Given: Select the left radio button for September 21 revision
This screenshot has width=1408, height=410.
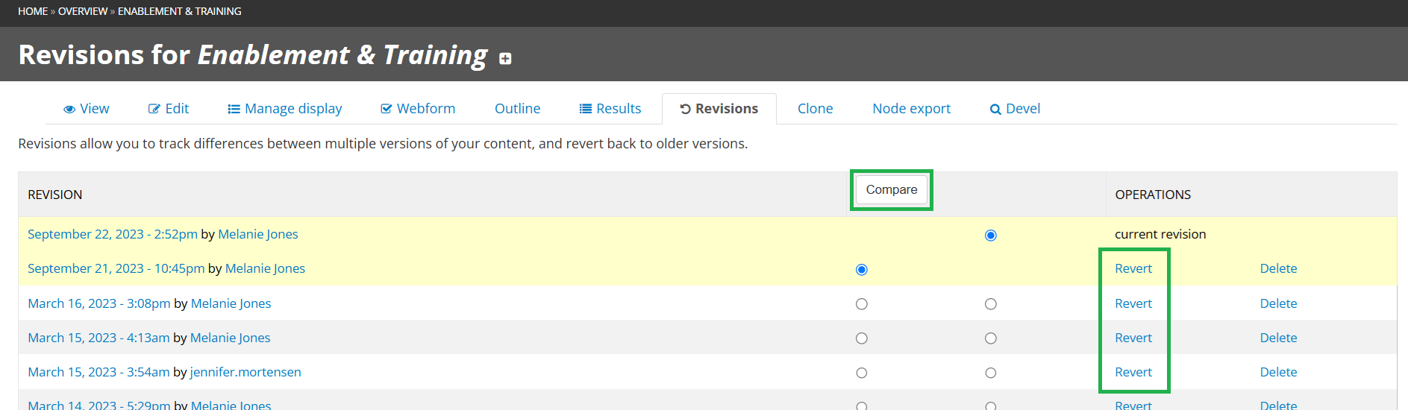Looking at the screenshot, I should [862, 270].
